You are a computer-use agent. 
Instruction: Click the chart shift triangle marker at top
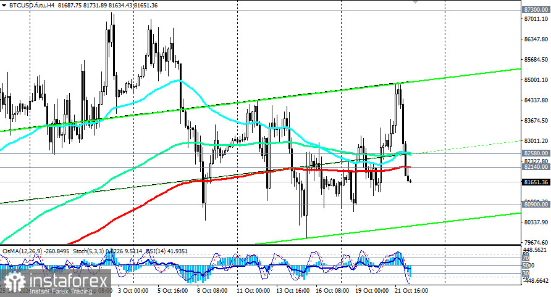415,2
